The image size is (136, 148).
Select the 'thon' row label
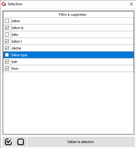15,69
